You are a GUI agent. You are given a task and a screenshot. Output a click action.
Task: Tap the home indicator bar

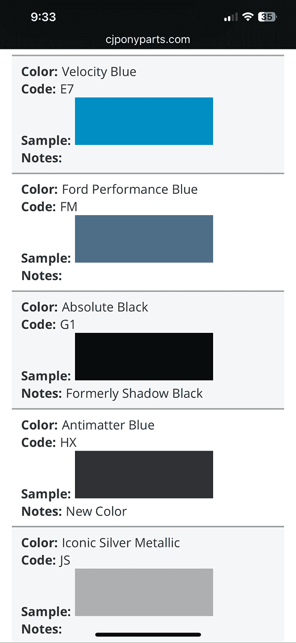(148, 635)
